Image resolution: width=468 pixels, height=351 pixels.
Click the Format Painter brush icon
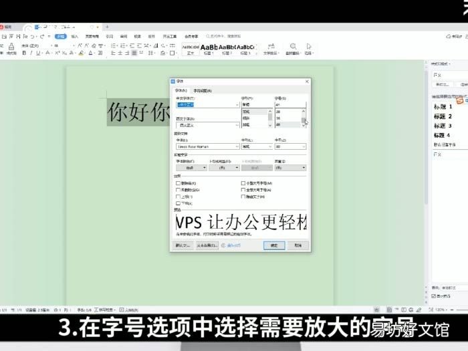pyautogui.click(x=11, y=46)
